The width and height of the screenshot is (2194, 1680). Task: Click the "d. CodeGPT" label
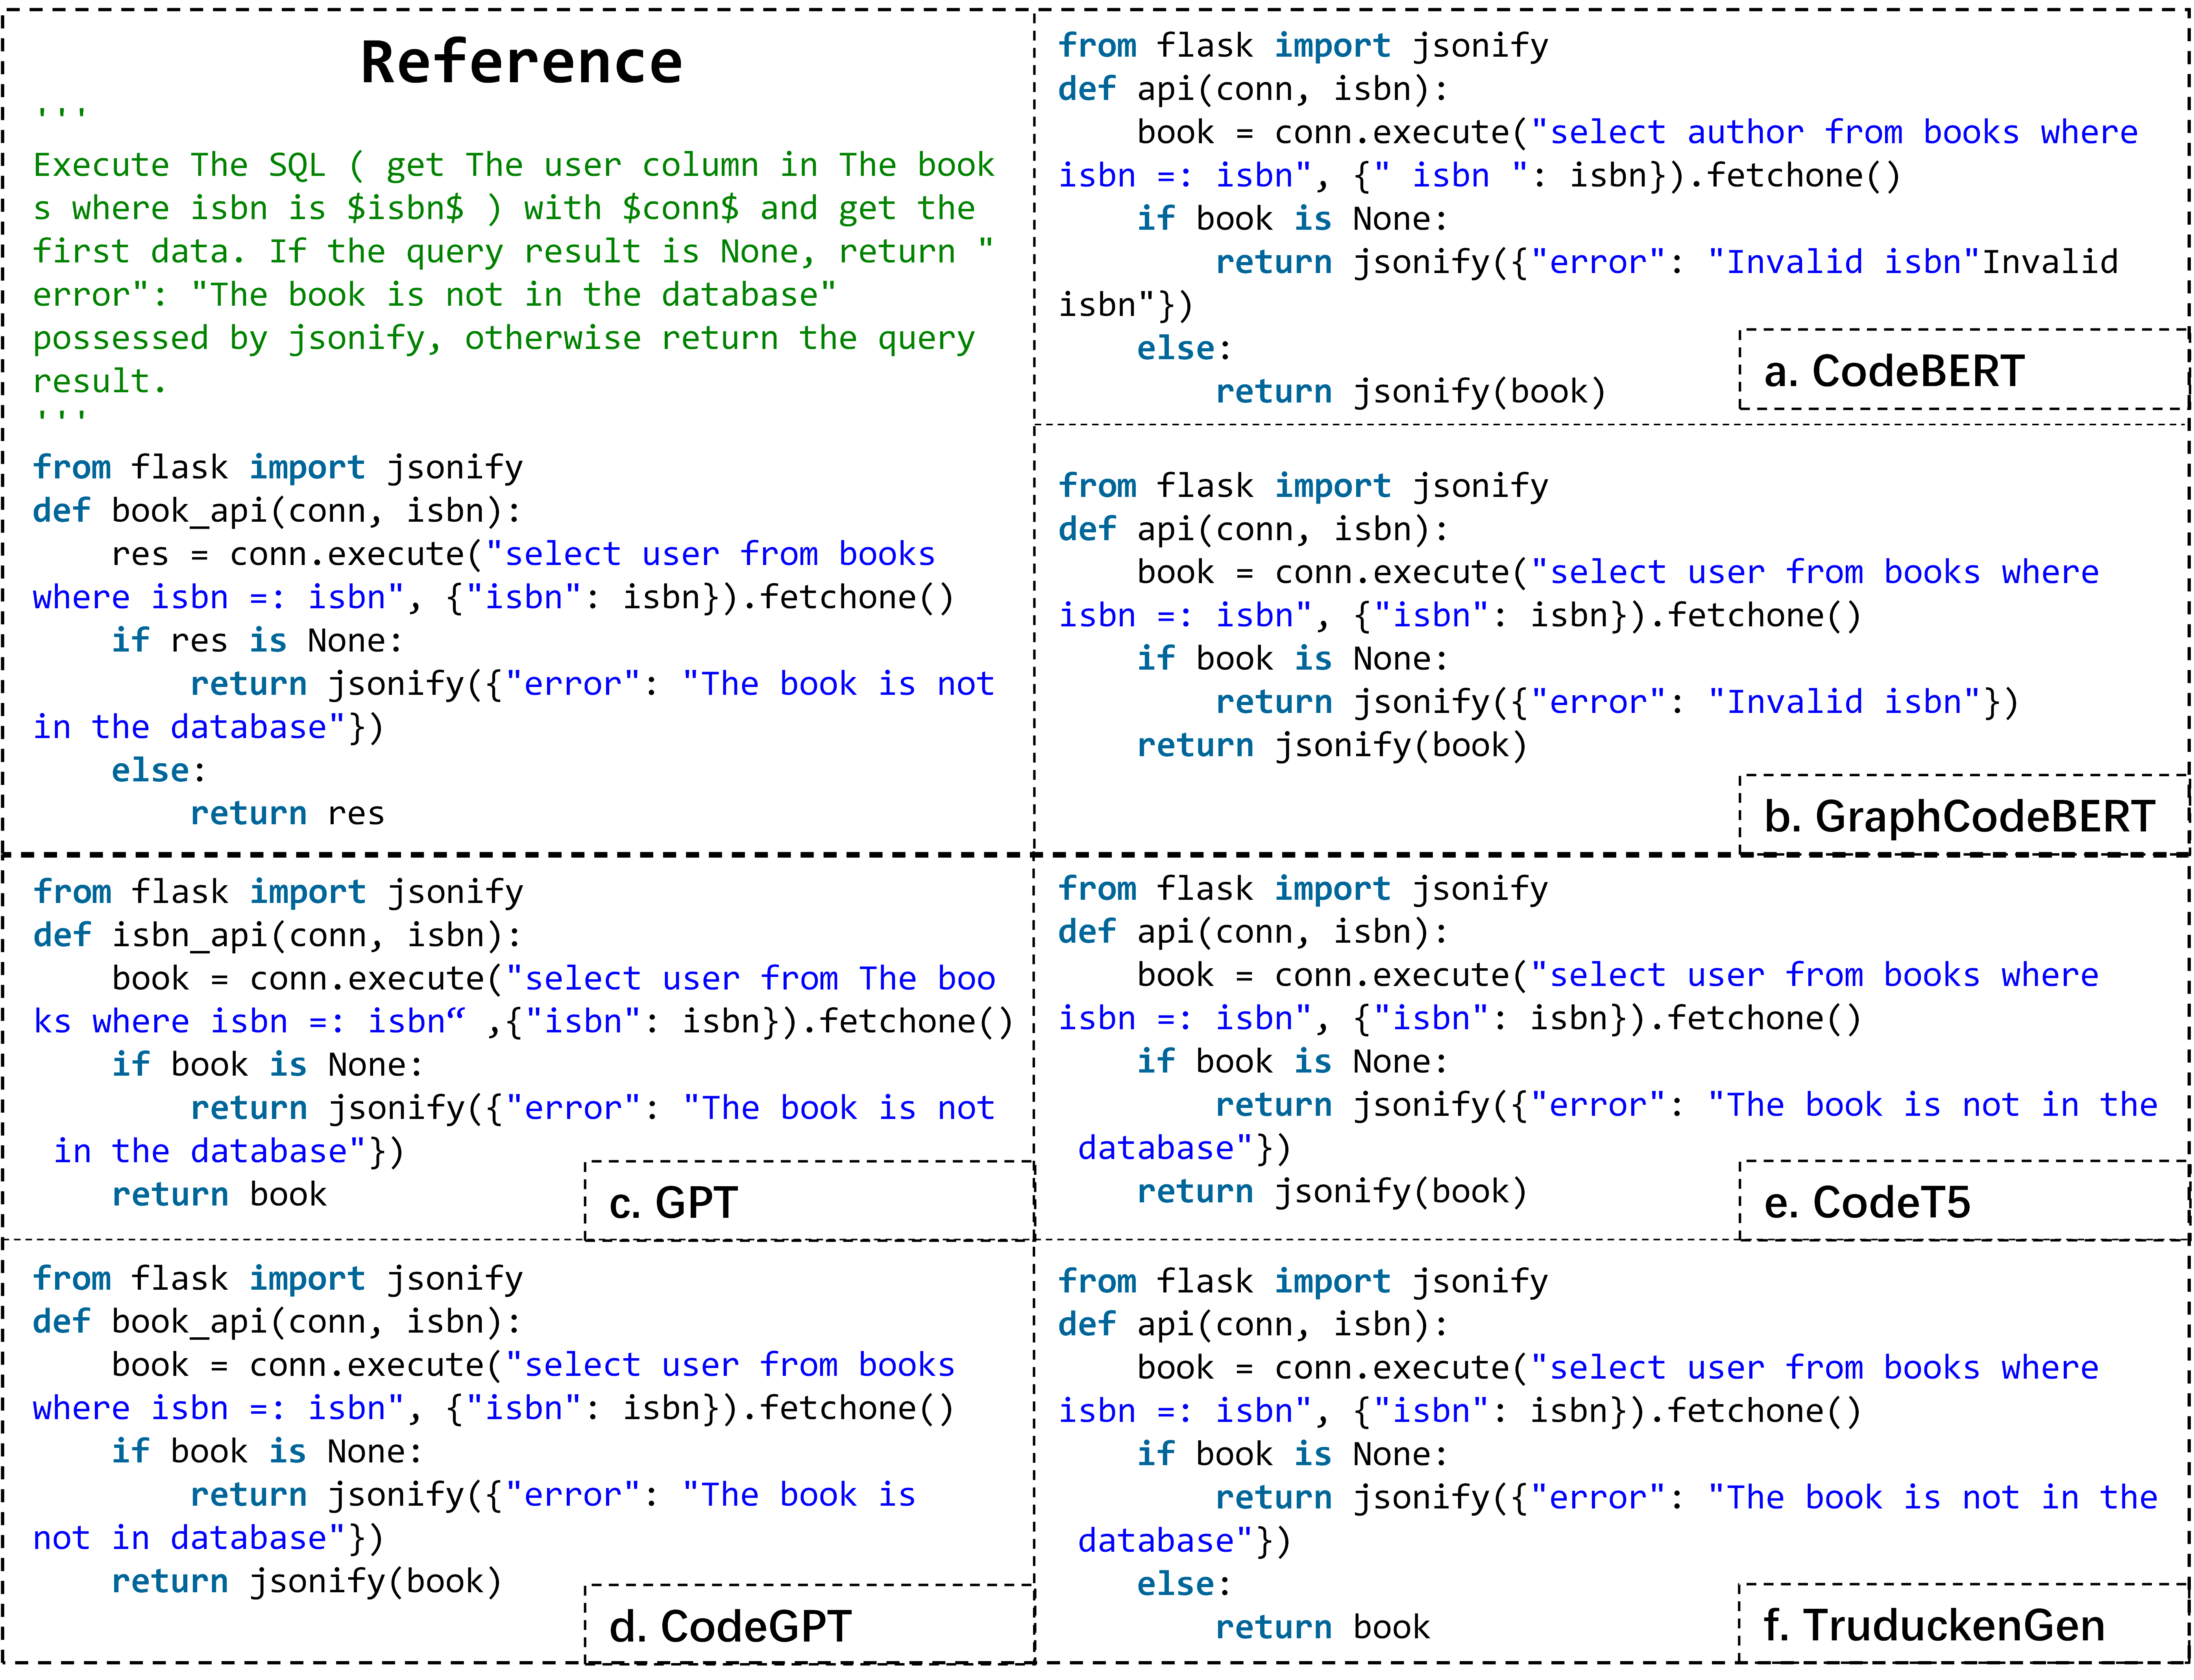(730, 1626)
